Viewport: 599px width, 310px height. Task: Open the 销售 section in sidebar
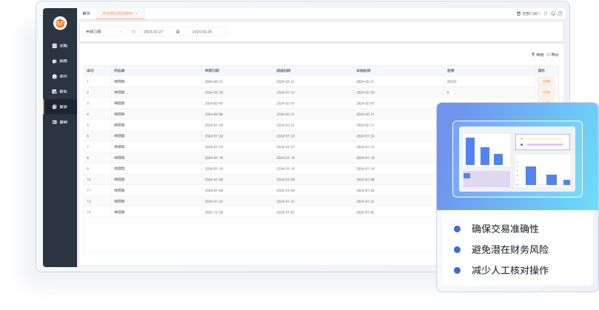[60, 61]
